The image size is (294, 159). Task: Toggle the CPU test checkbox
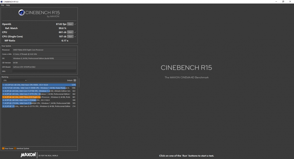[75, 32]
